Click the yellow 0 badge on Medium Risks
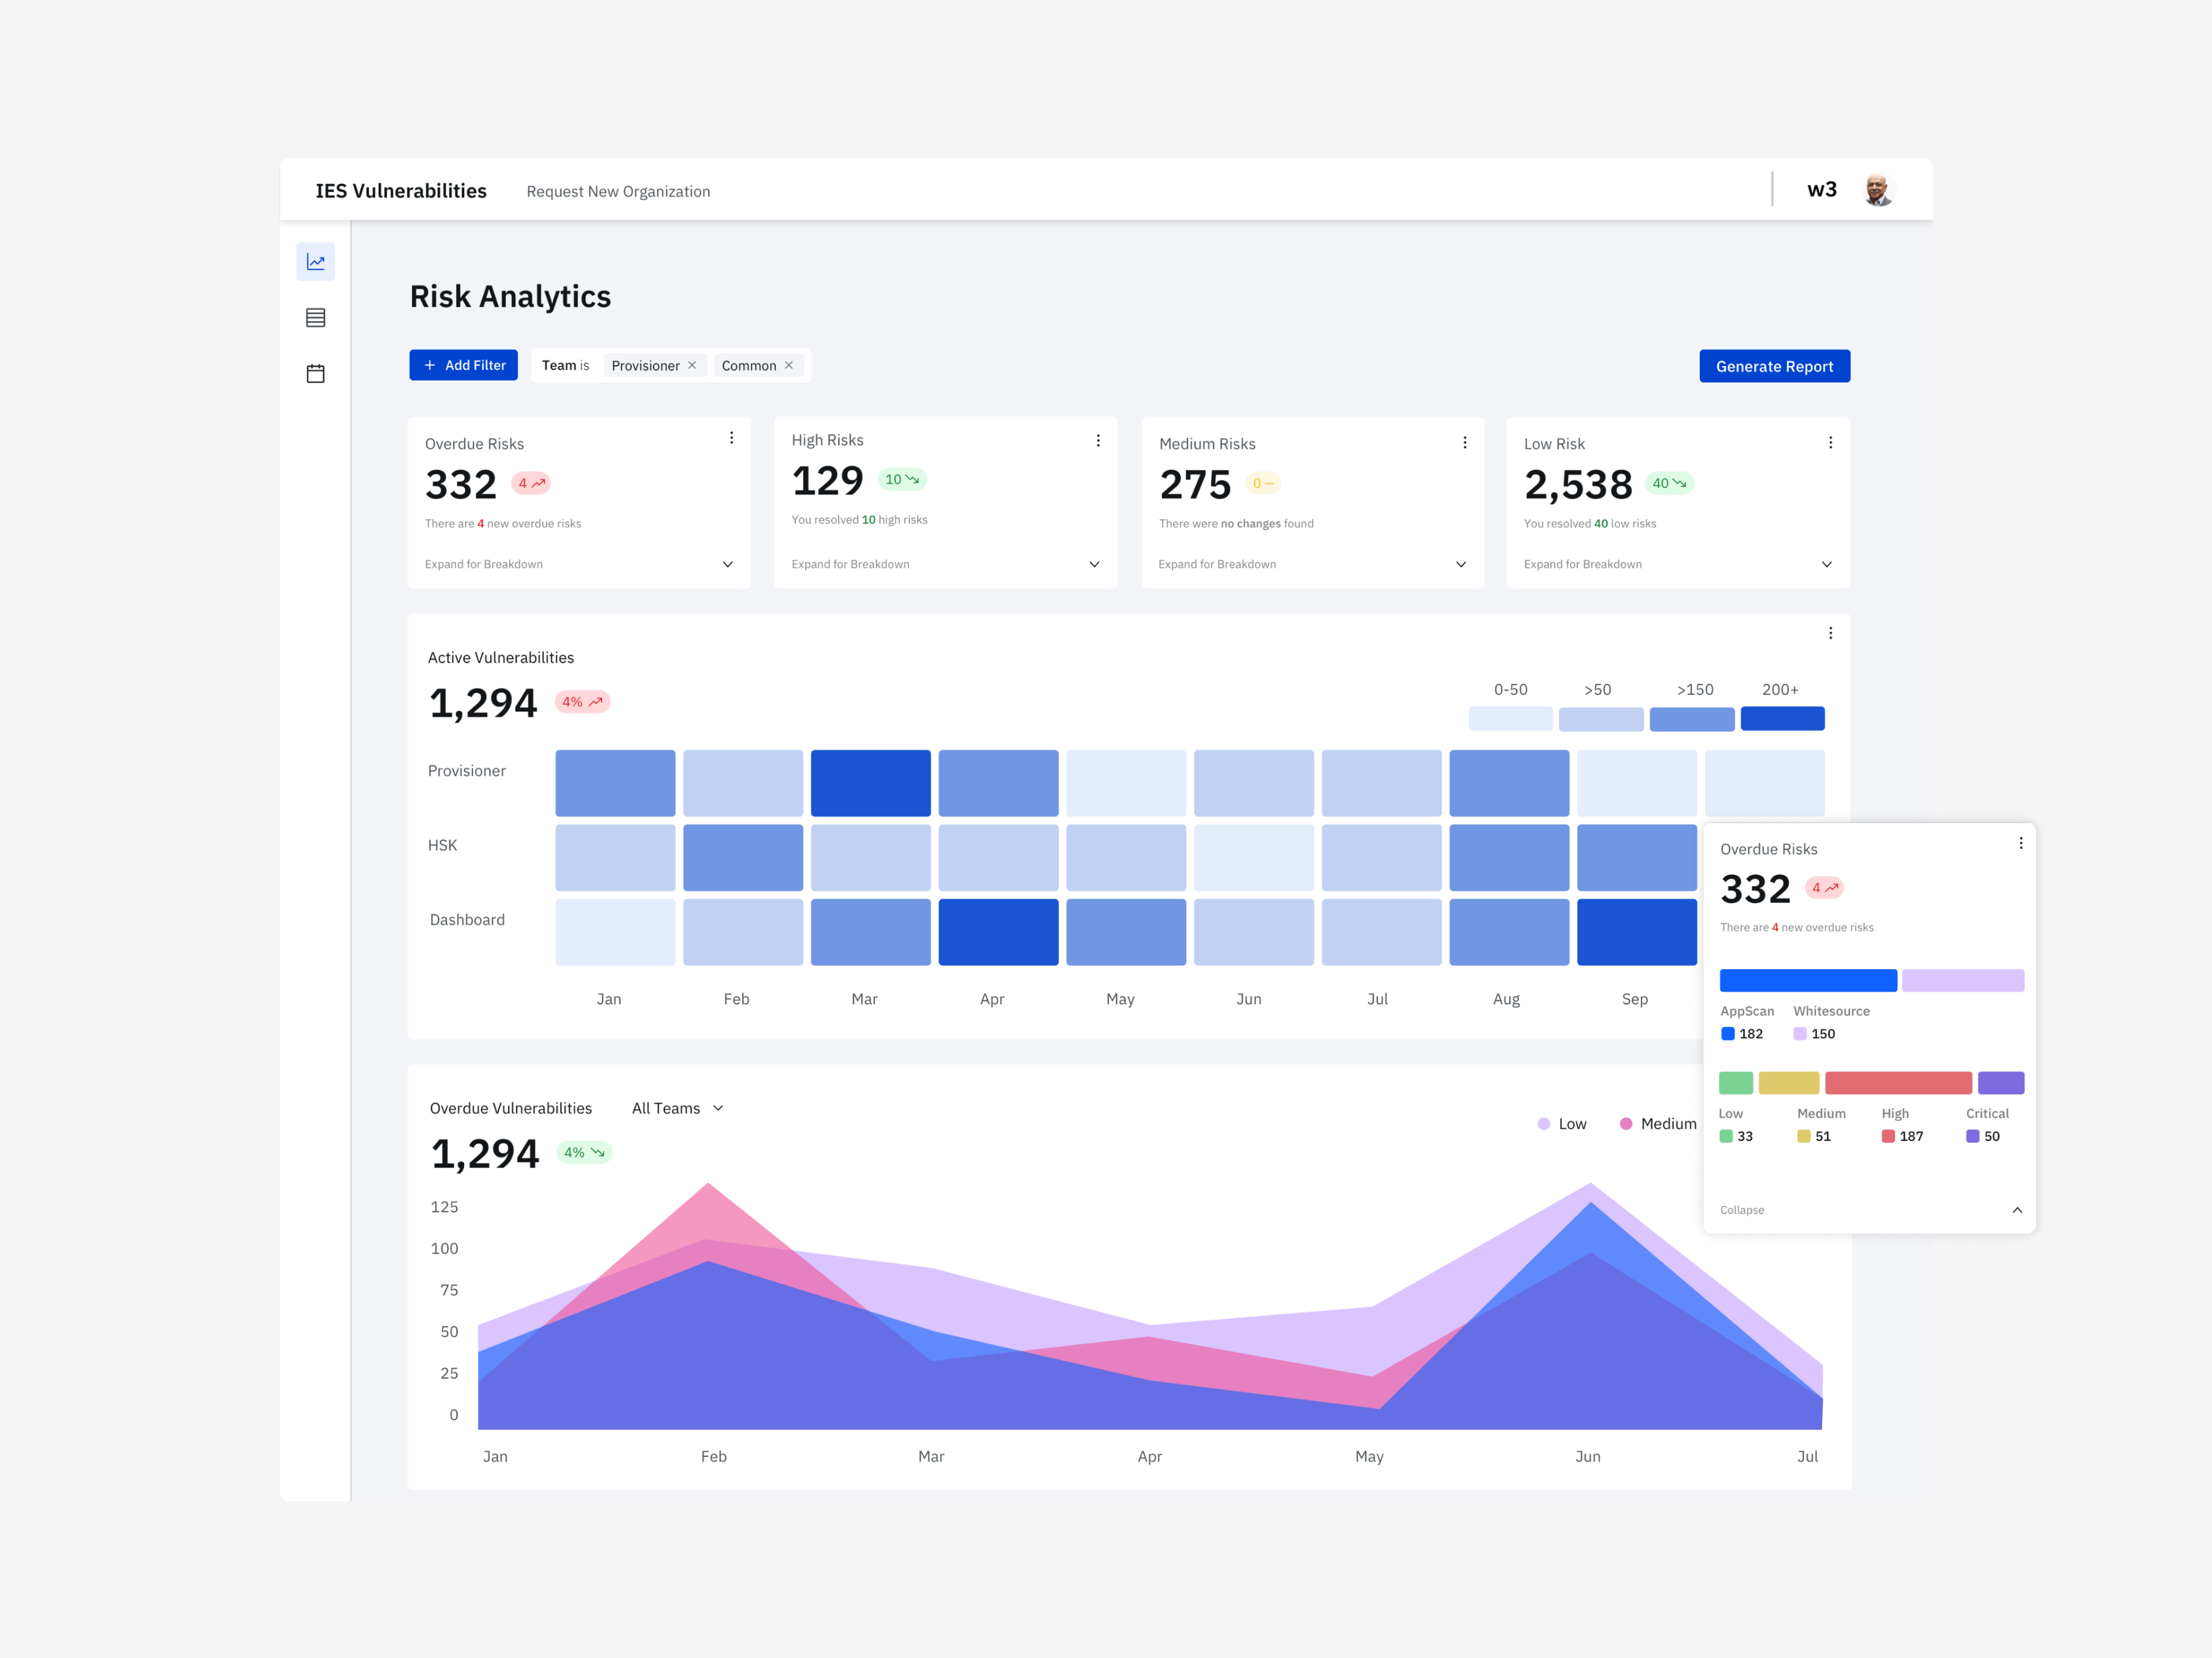This screenshot has height=1658, width=2212. [x=1263, y=483]
